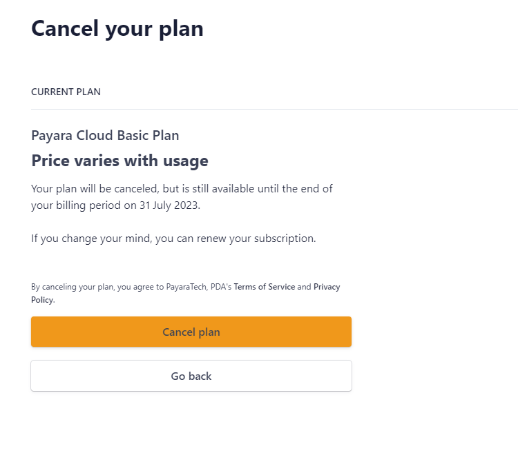Click the Payara Cloud Basic Plan name
518x453 pixels.
(105, 136)
